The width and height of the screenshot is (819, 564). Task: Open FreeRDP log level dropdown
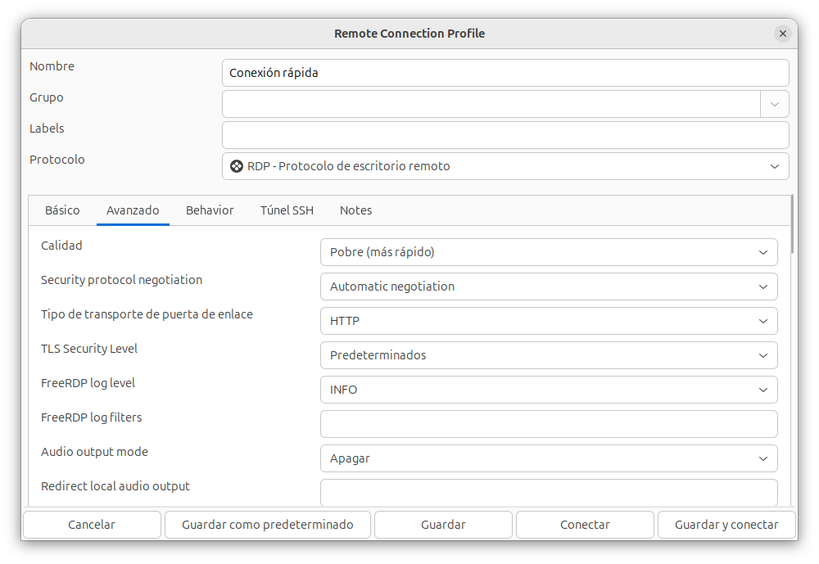(548, 390)
